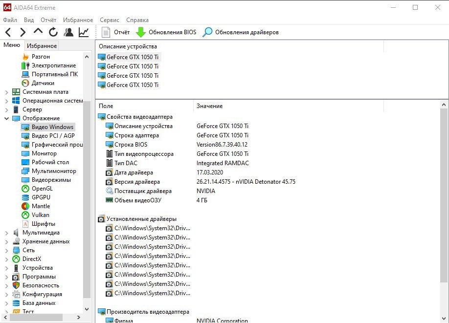The image size is (449, 323).
Task: Expand the Сервер node
Action: pyautogui.click(x=6, y=110)
